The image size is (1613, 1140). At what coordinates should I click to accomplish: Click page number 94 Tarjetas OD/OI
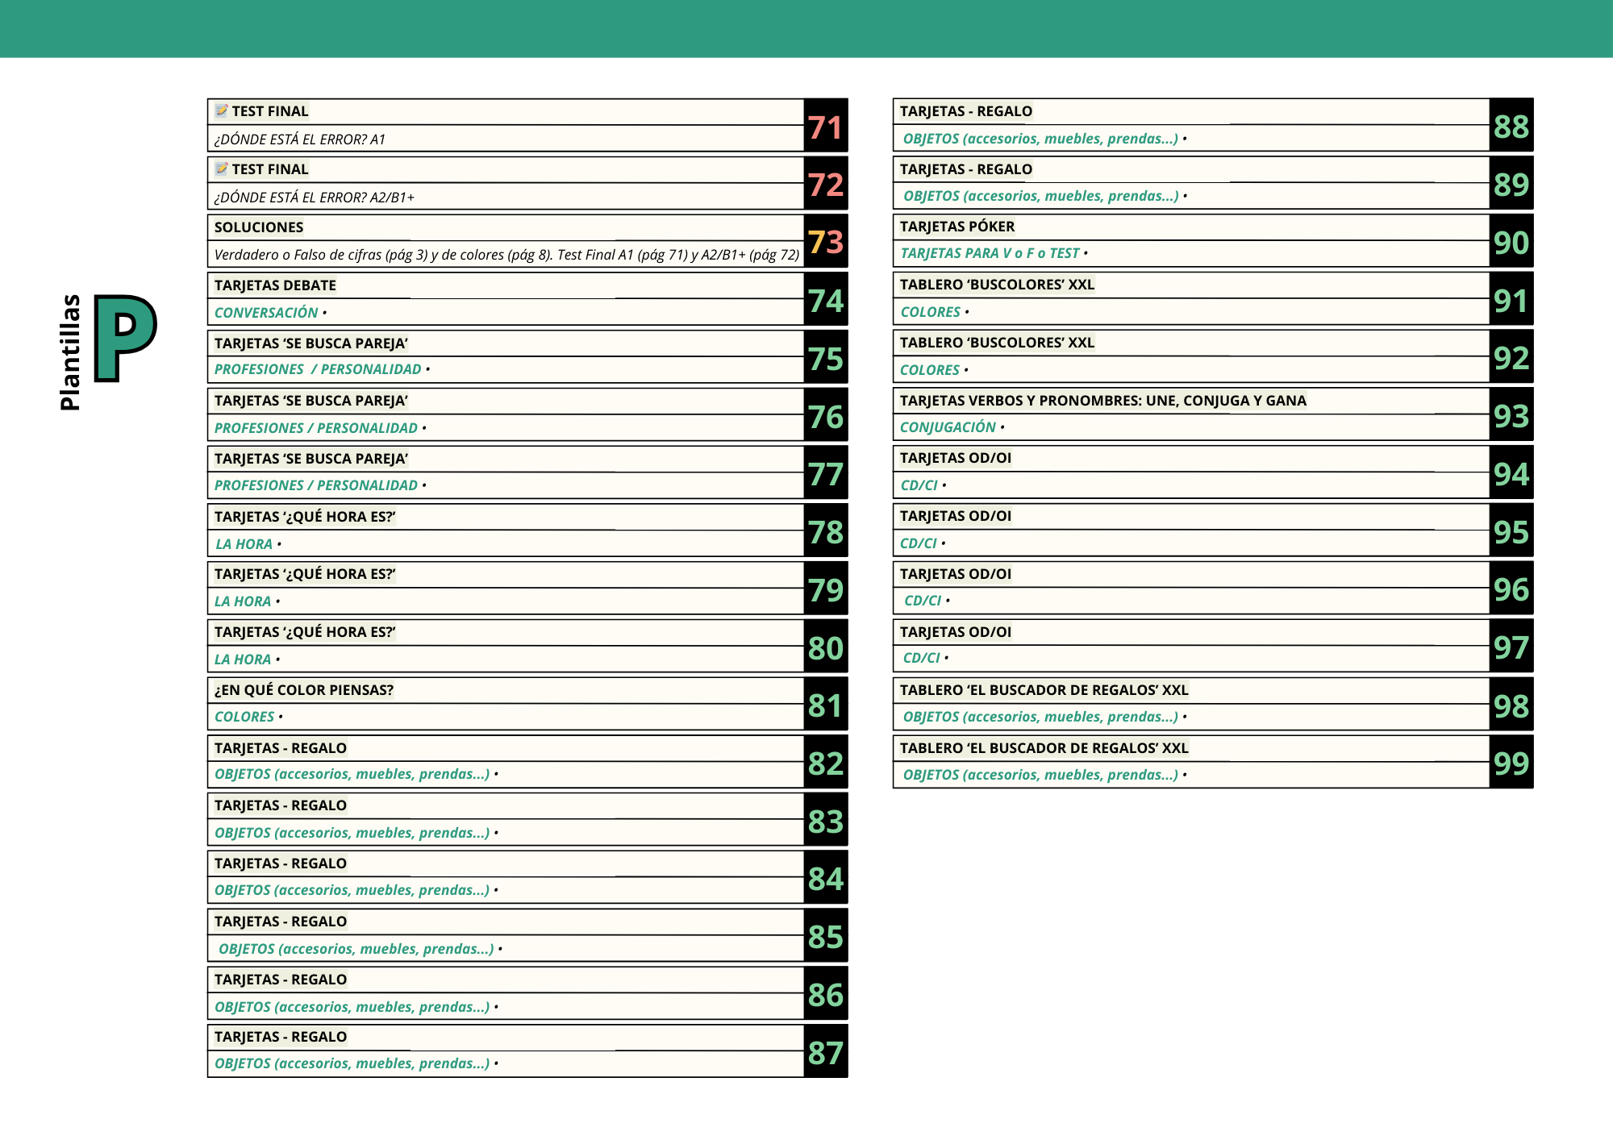[1511, 474]
